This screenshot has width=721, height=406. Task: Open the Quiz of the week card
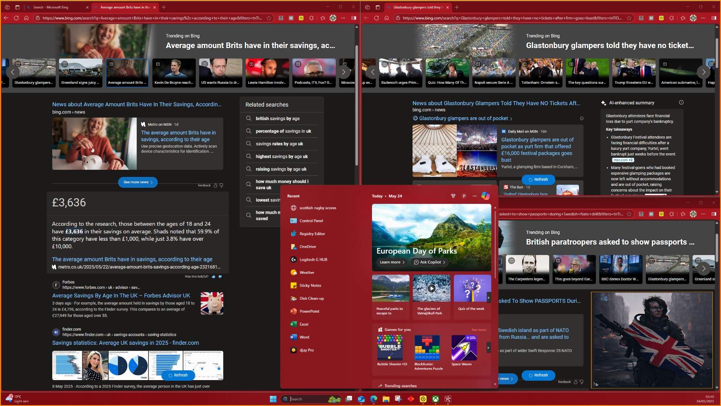(x=472, y=297)
